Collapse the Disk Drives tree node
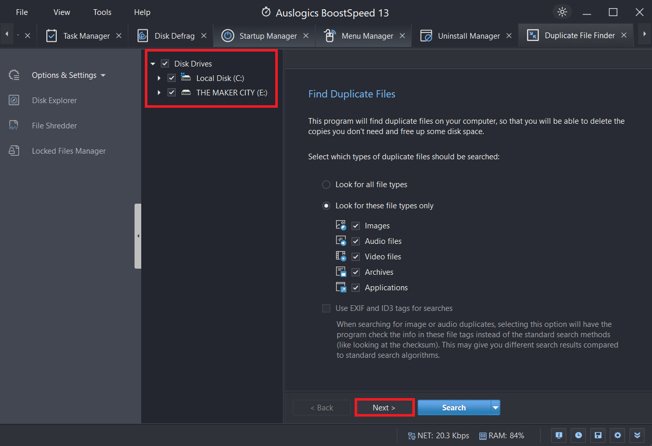Viewport: 652px width, 446px height. point(153,64)
